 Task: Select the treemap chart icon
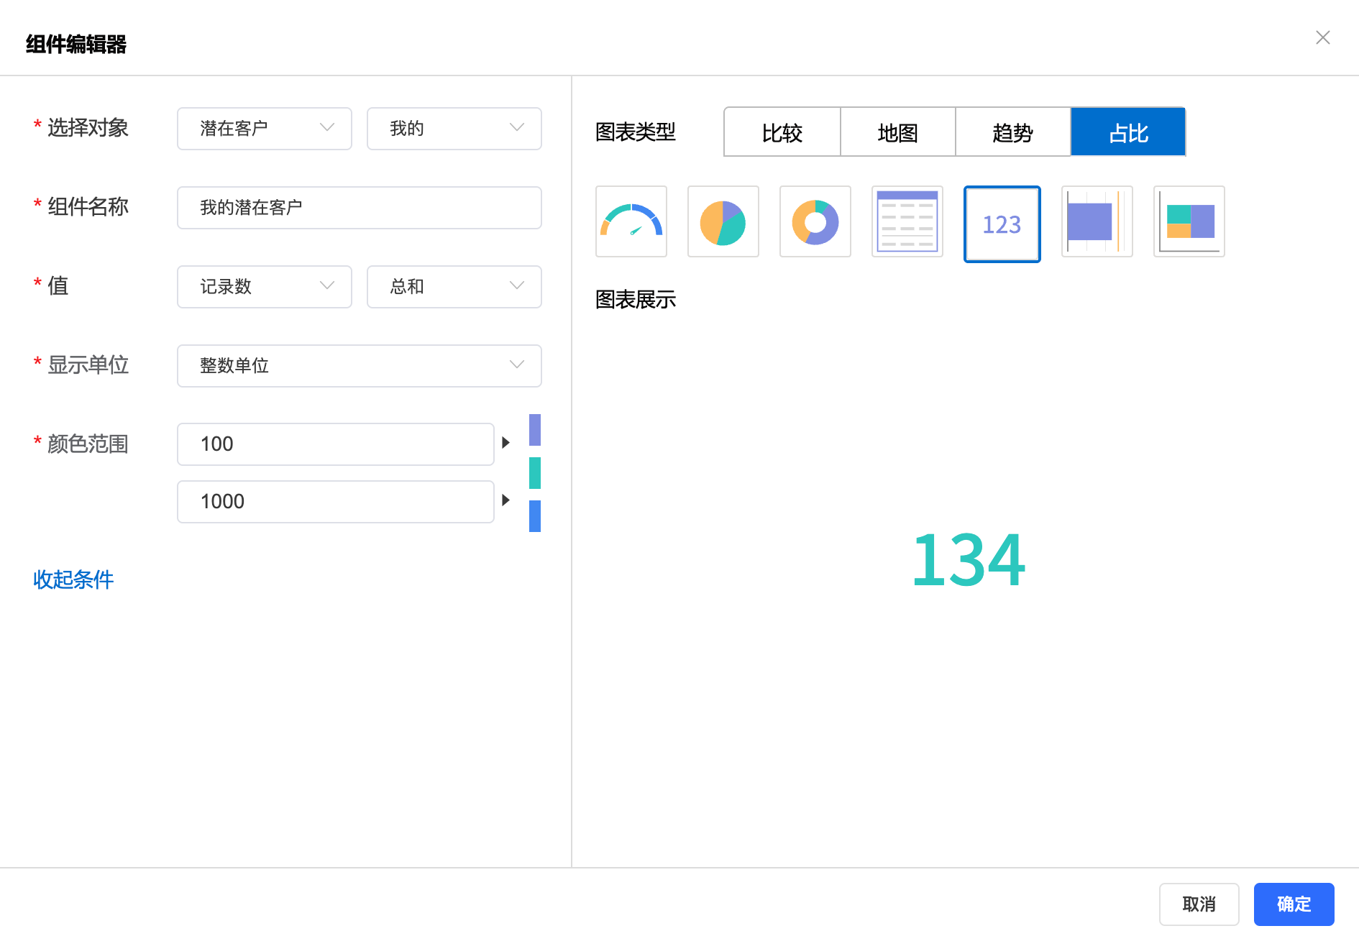pyautogui.click(x=1189, y=221)
